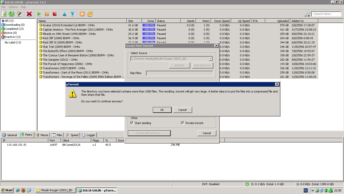Click paused icon beside Miracle on 34th Street

41,34
